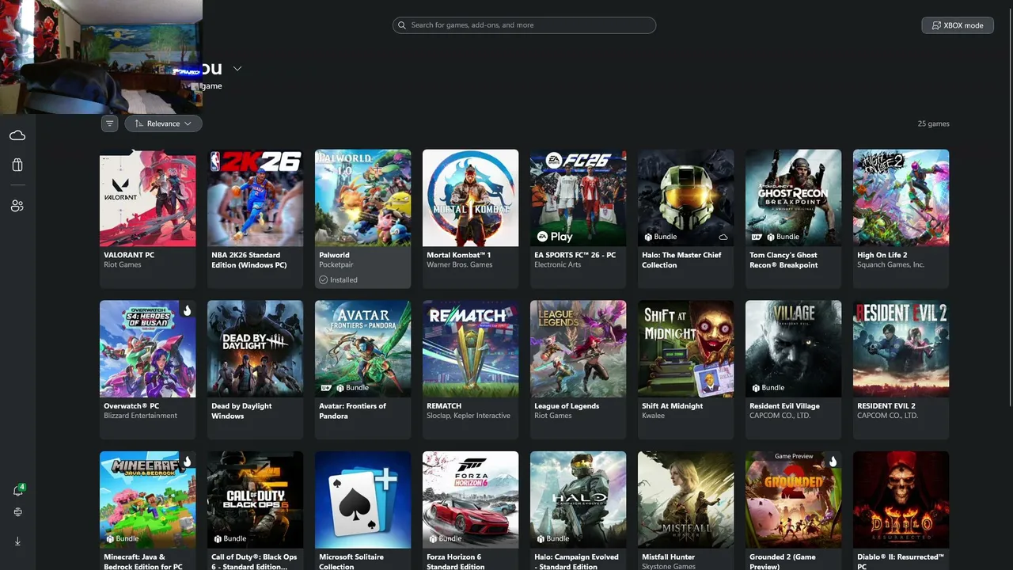Click the Bundle badge on Halo Campaign Evolved
Viewport: 1013px width, 570px height.
[x=552, y=538]
